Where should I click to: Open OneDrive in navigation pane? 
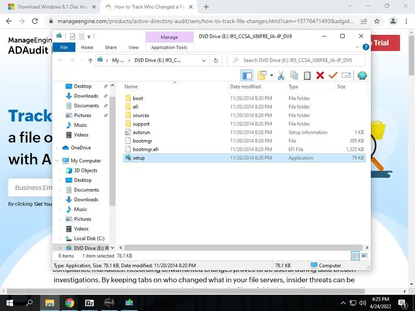(x=81, y=148)
